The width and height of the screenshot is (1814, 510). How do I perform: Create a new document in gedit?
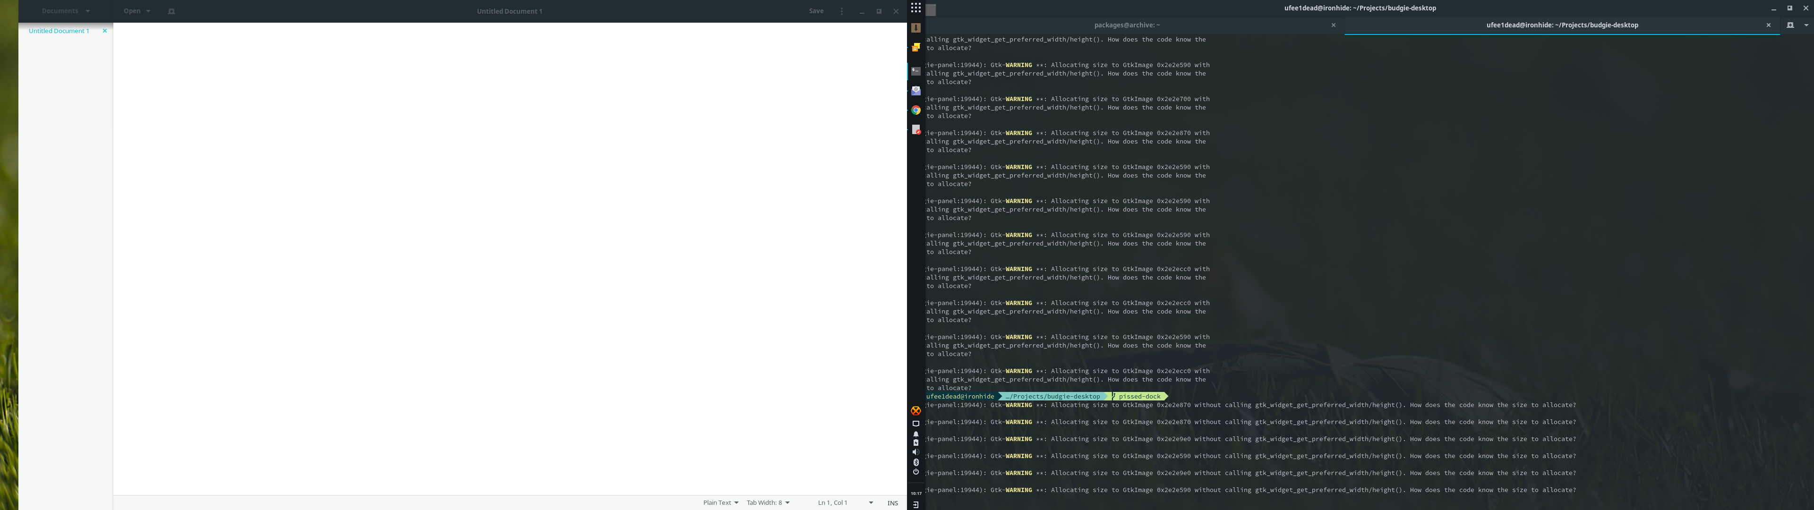coord(171,11)
